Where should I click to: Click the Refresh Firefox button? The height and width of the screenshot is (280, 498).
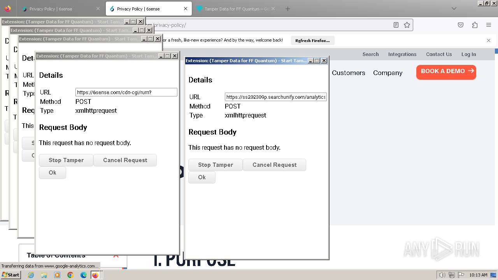[x=312, y=40]
